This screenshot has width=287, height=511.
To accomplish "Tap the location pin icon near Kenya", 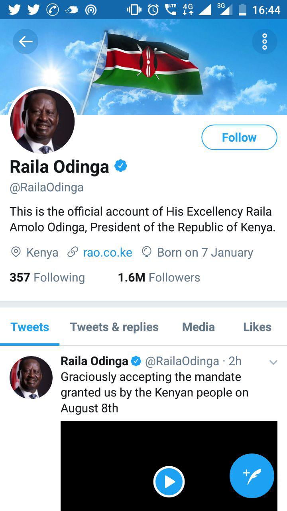I will pyautogui.click(x=16, y=252).
